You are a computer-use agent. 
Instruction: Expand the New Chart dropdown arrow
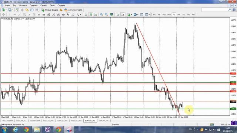(x=6, y=10)
